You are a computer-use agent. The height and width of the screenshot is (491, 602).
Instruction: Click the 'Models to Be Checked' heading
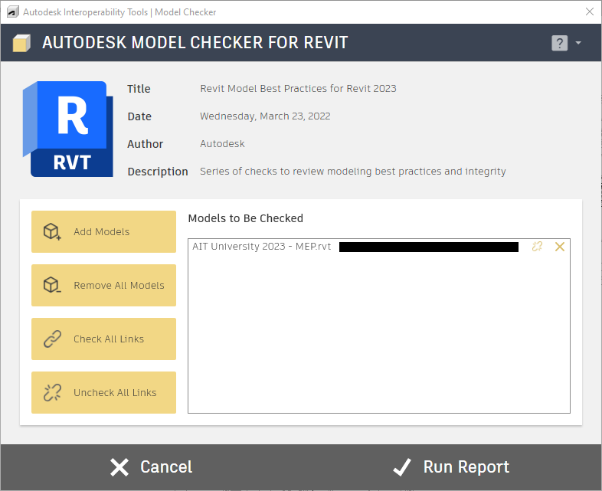tap(245, 218)
